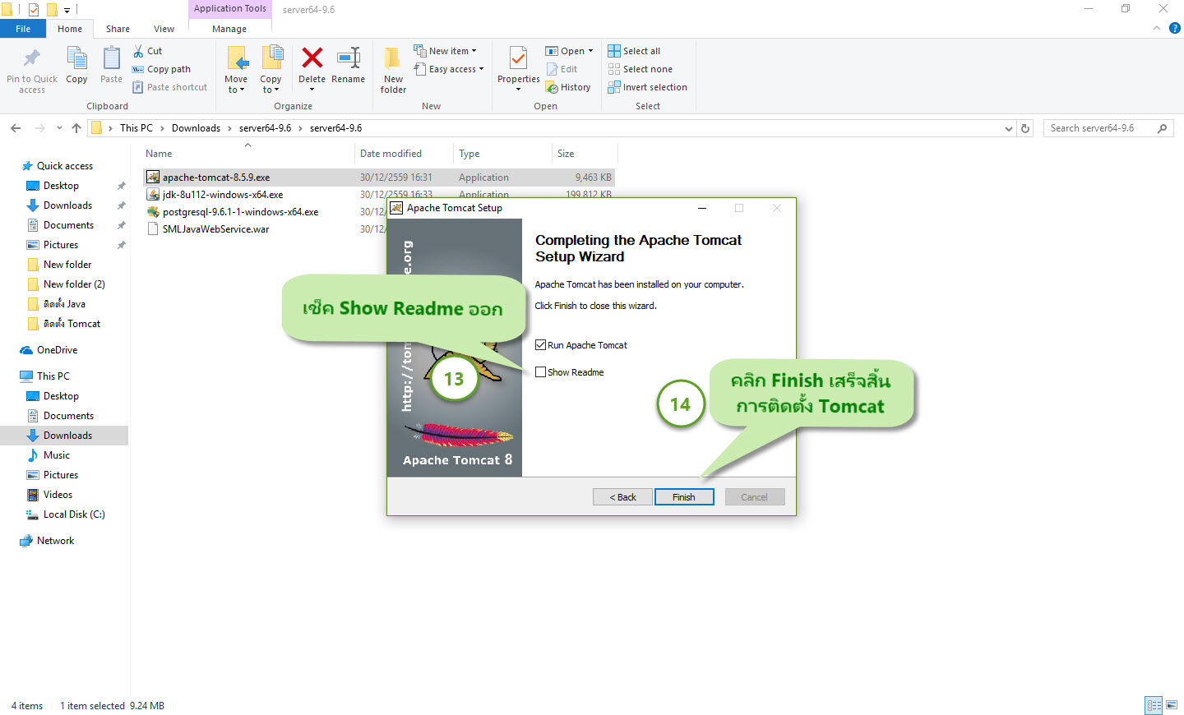Click the Copy ribbon icon

point(76,59)
